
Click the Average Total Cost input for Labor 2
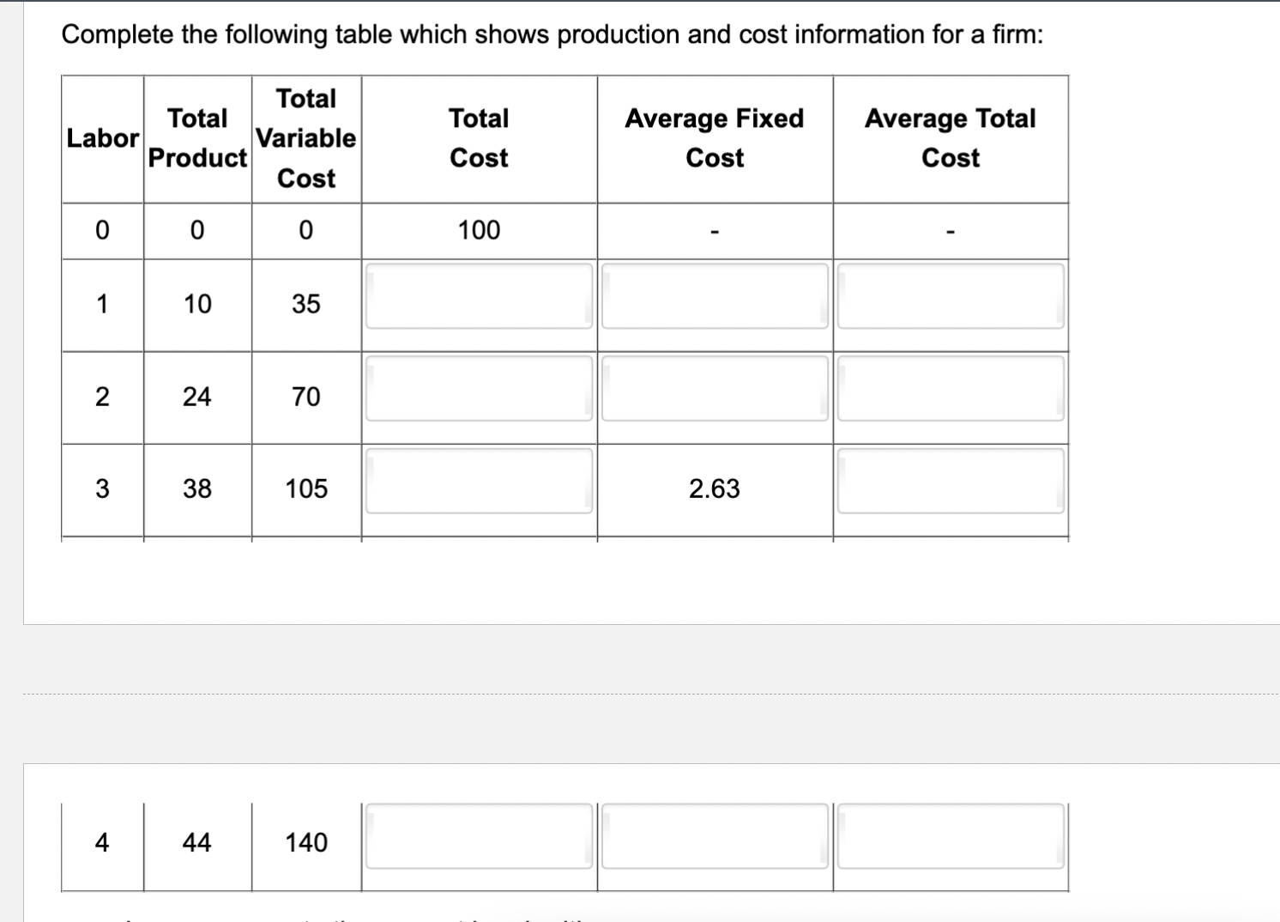[x=951, y=388]
